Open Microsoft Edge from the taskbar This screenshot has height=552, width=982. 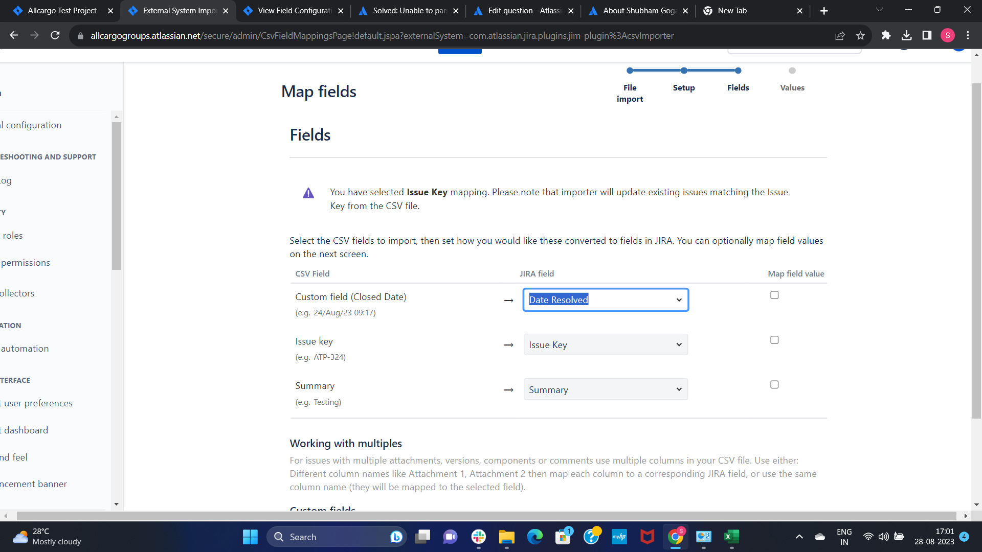[535, 537]
